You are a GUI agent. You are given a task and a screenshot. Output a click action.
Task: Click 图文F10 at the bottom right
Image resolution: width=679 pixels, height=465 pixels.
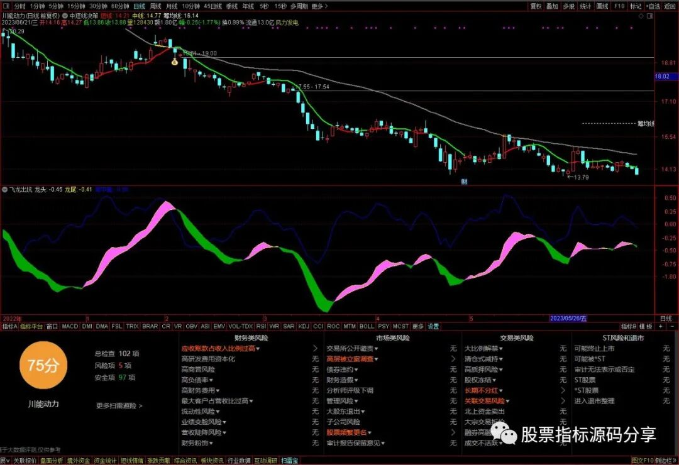642,461
